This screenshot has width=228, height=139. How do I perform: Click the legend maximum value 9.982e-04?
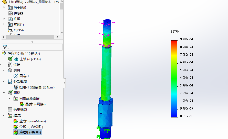[x=186, y=39]
